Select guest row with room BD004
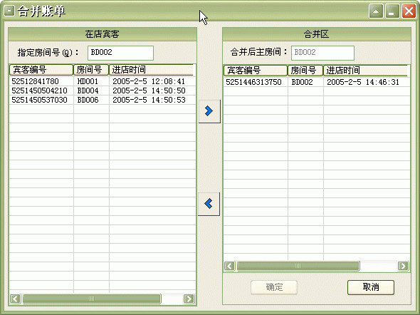This screenshot has width=420, height=315. click(x=103, y=91)
